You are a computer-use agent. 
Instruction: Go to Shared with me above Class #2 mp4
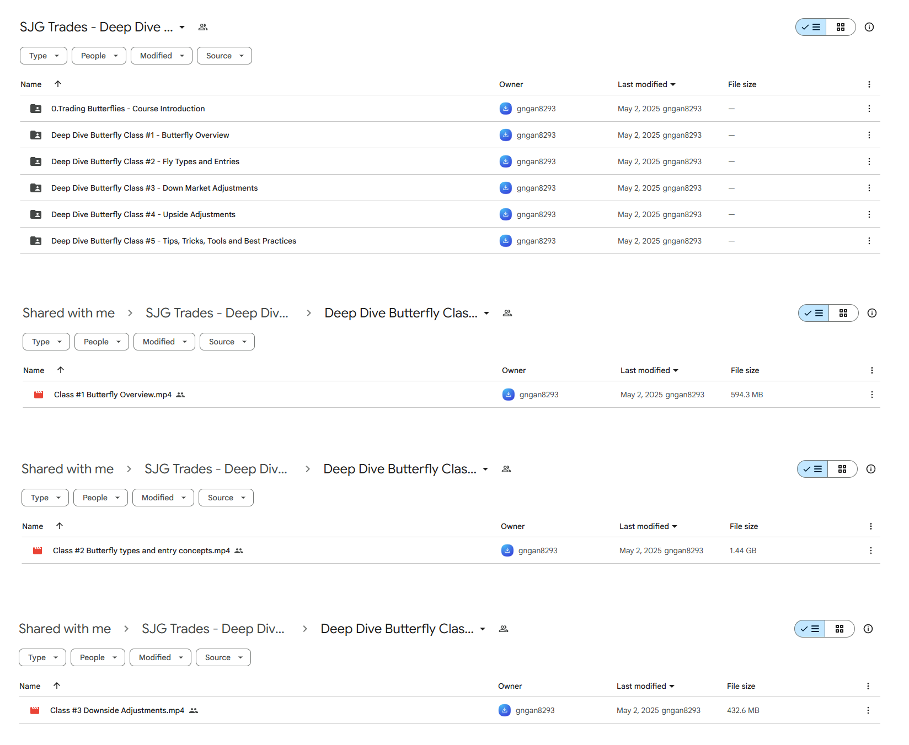point(68,469)
